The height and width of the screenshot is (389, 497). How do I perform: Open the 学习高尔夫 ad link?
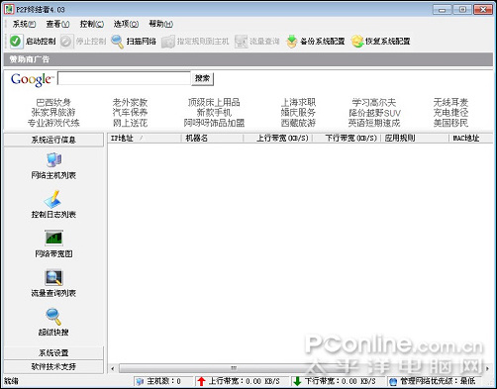(374, 102)
